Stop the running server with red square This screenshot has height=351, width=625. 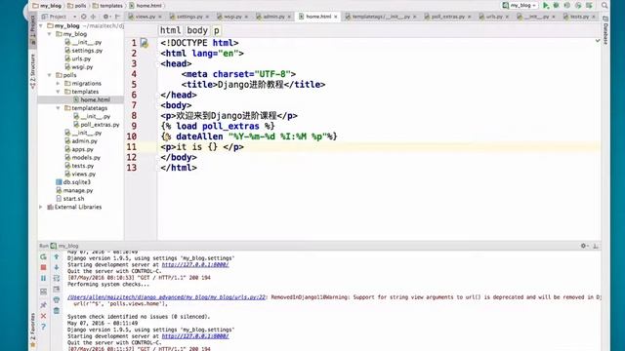(43, 267)
